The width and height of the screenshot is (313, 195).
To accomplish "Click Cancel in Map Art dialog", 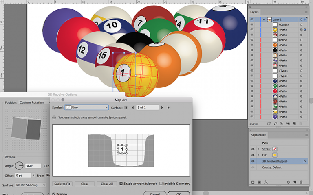I will pyautogui.click(x=155, y=193).
